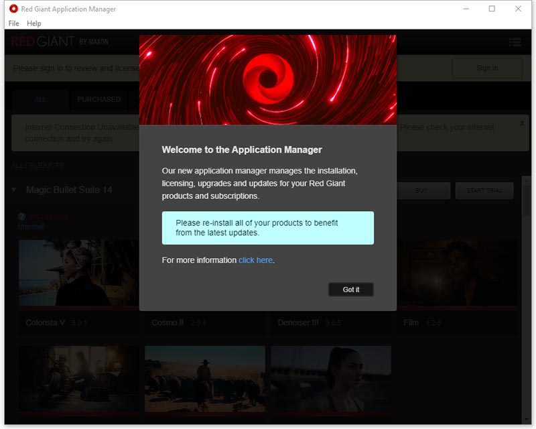
Task: Click the Sign In button
Action: (487, 68)
